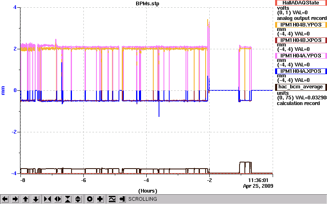Click the return-arrow refresh button

(122, 199)
